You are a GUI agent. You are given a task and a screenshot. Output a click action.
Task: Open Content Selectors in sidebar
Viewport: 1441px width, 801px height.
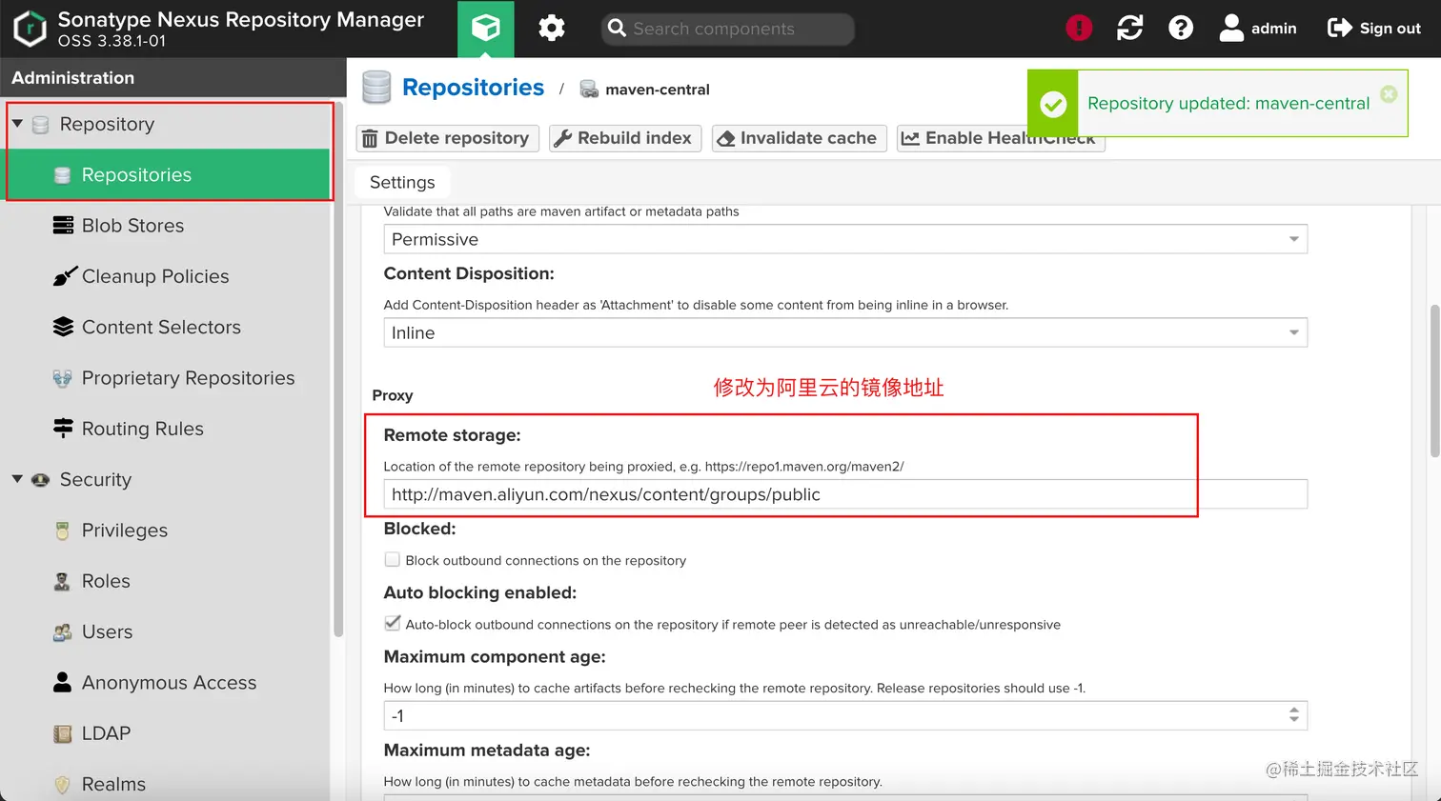click(161, 327)
